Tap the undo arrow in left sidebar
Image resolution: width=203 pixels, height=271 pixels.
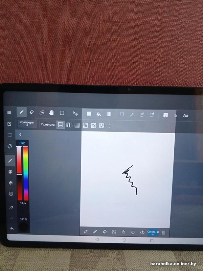[x=12, y=229]
